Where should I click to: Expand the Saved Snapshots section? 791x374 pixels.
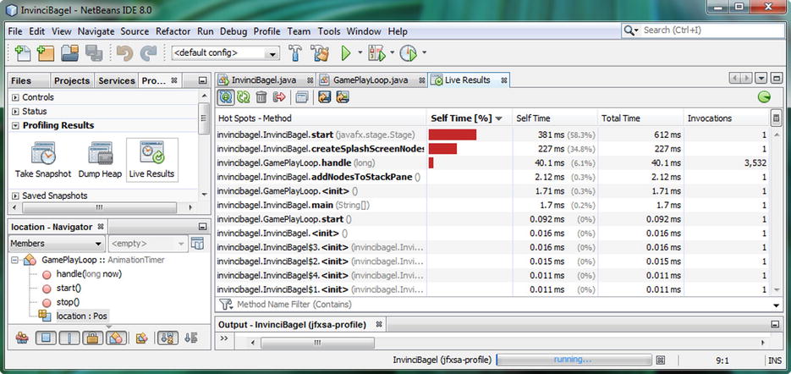[15, 195]
